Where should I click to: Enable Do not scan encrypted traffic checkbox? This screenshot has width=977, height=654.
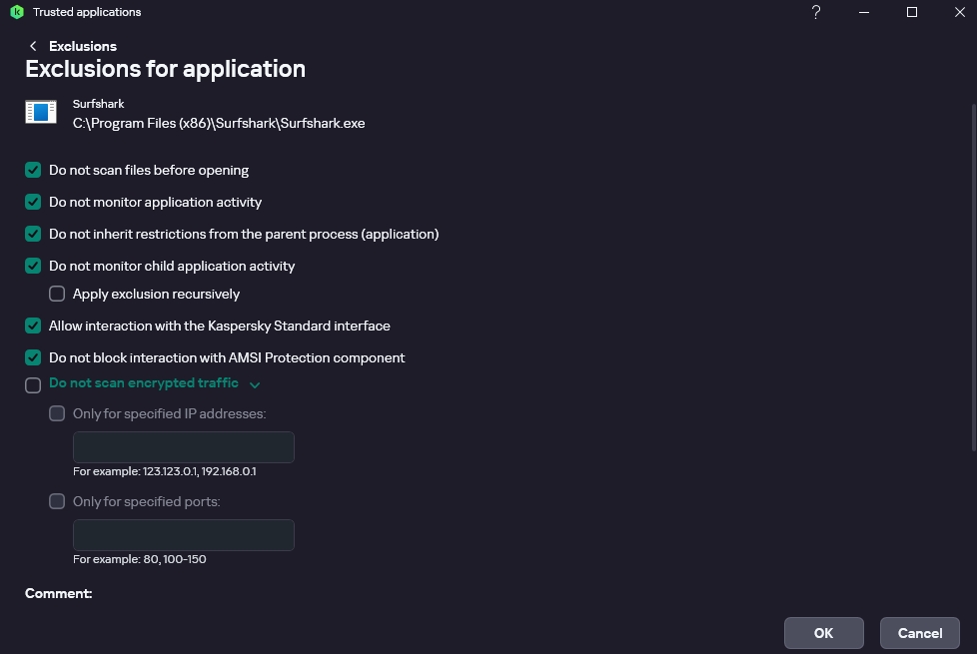pos(33,385)
